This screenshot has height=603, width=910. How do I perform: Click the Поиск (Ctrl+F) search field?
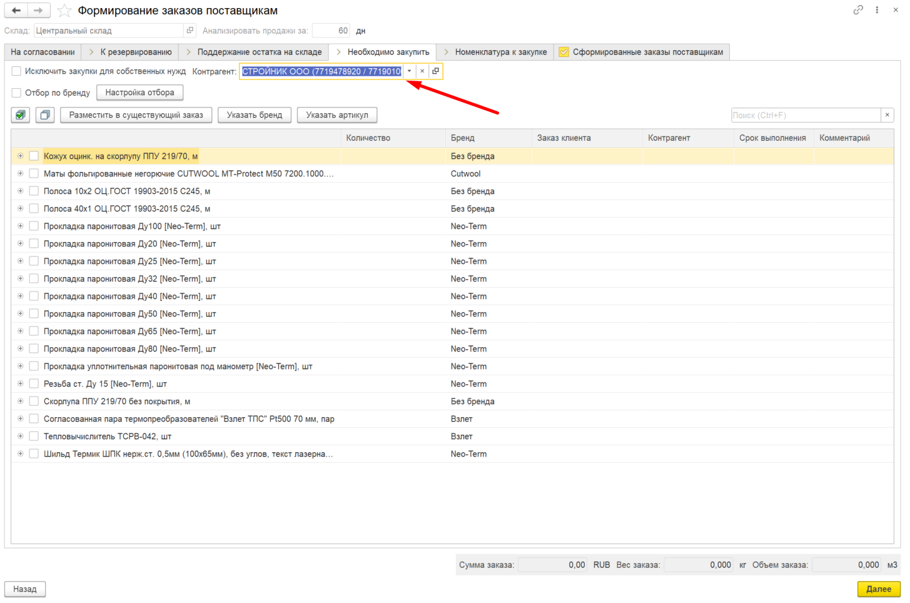806,115
